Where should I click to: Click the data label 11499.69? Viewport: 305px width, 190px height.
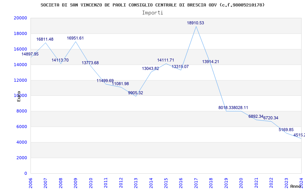(x=105, y=81)
